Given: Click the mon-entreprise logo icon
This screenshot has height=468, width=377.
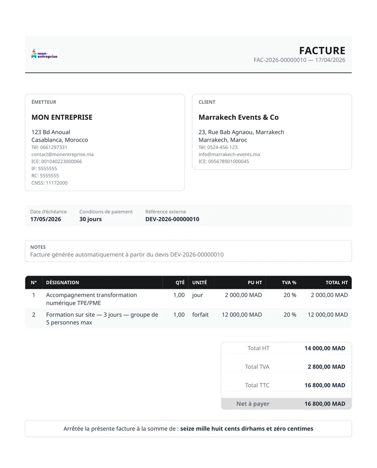Looking at the screenshot, I should click(44, 53).
